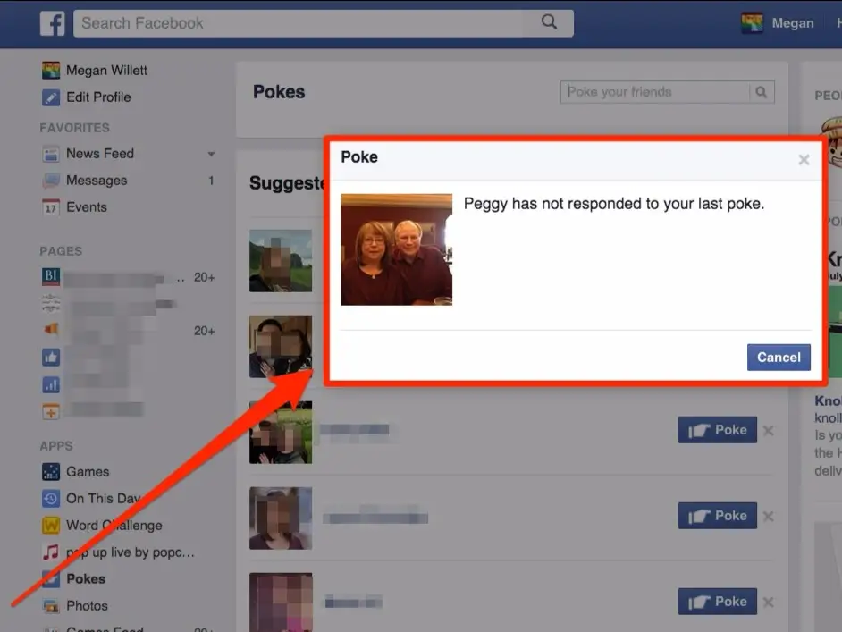Dismiss the third suggested poke with its X
This screenshot has height=632, width=842.
tap(769, 431)
